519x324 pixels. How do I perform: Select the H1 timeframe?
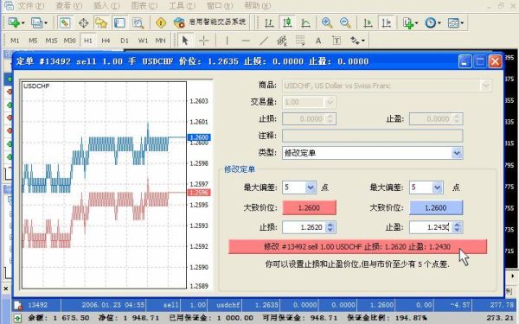click(88, 41)
